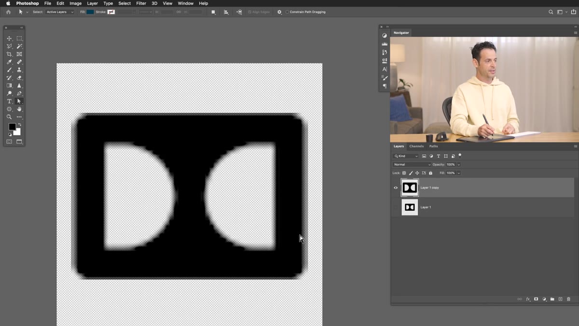Open the Filter menu
579x326 pixels.
click(x=141, y=3)
